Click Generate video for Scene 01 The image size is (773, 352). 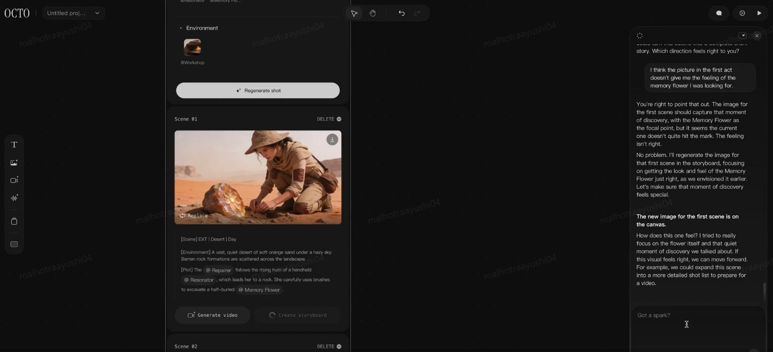coord(213,315)
